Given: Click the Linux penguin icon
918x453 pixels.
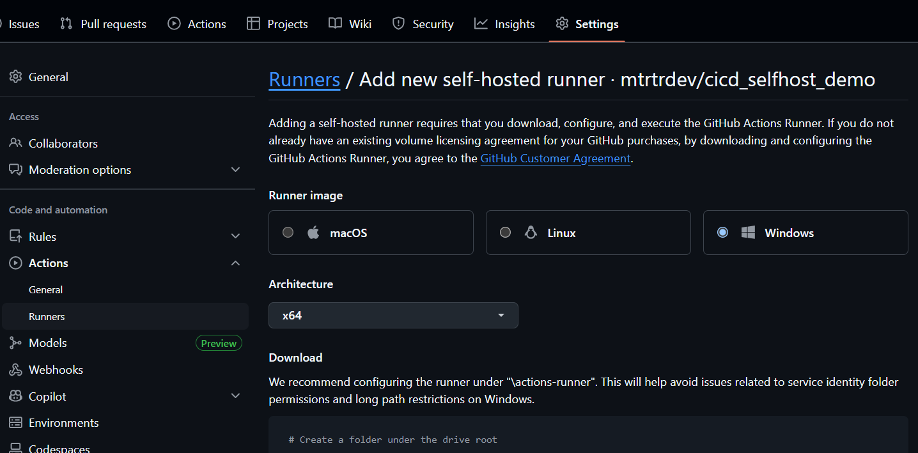Looking at the screenshot, I should coord(531,232).
